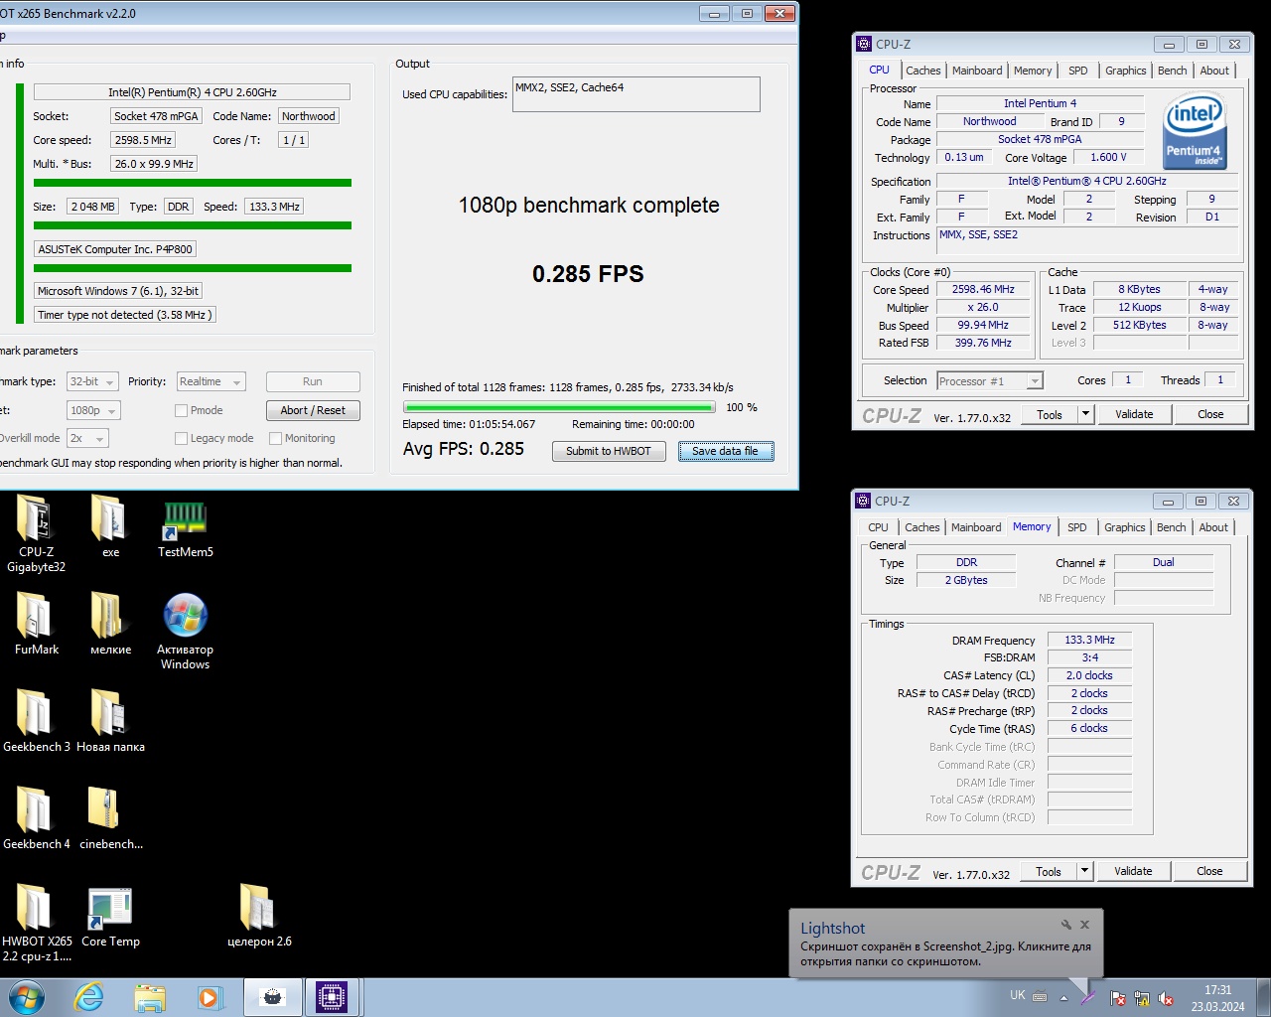The image size is (1271, 1017).
Task: Expand Tools dropdown arrow in Memory tab window
Action: point(1084,871)
